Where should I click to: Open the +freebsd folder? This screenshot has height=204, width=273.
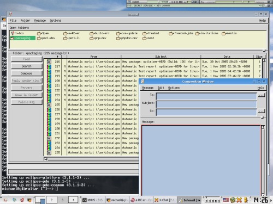[151, 33]
